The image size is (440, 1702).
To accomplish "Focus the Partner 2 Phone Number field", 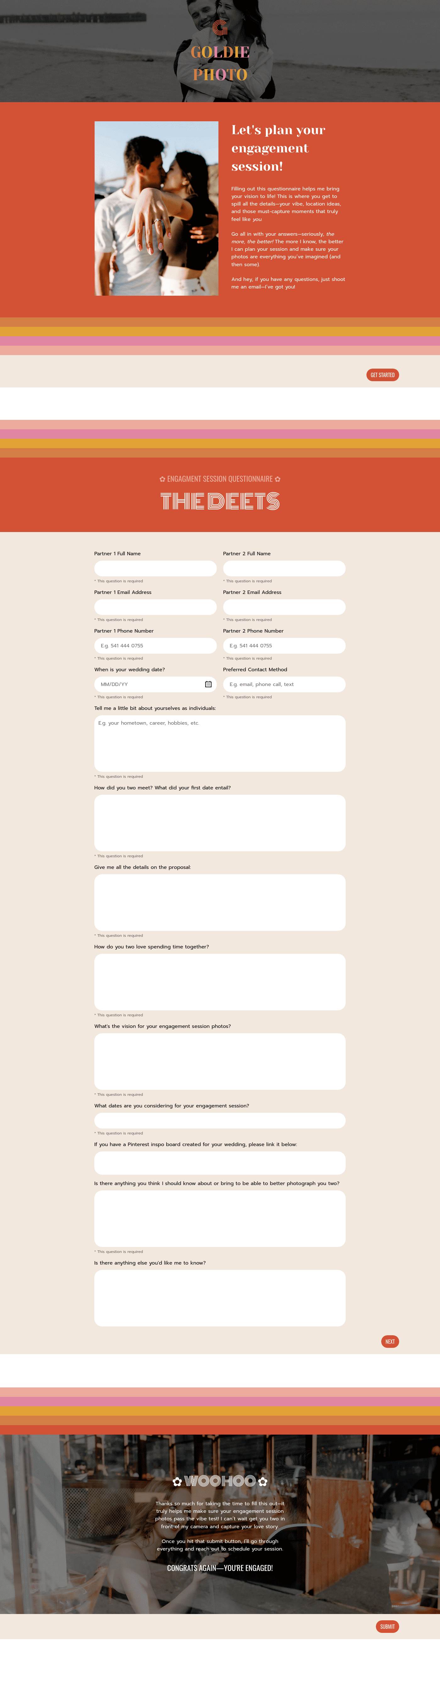I will coord(284,645).
